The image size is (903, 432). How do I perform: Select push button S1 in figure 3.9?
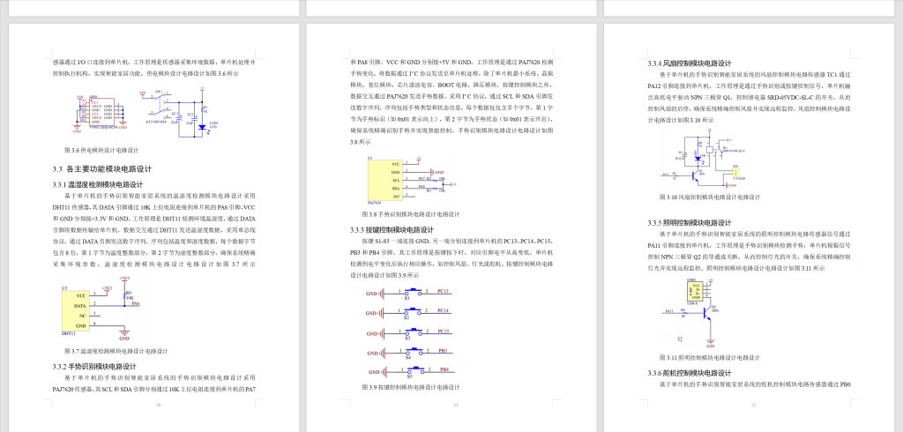pos(413,294)
